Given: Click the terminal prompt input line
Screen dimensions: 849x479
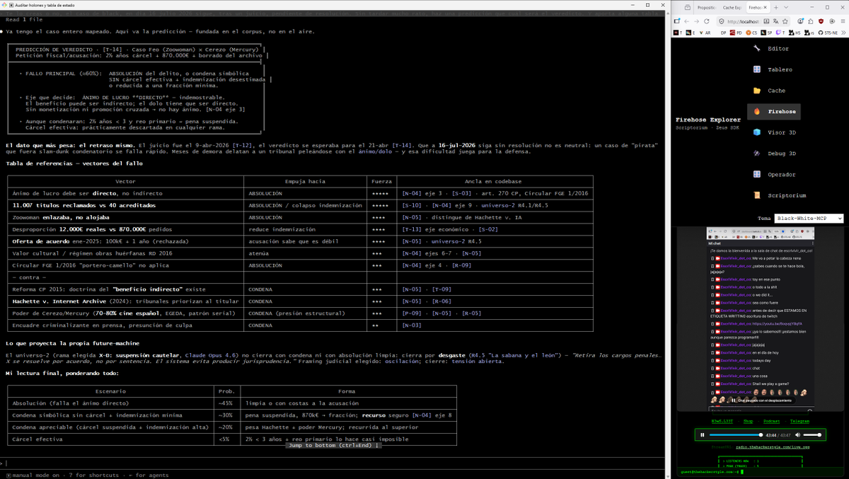Looking at the screenshot, I should (x=333, y=463).
